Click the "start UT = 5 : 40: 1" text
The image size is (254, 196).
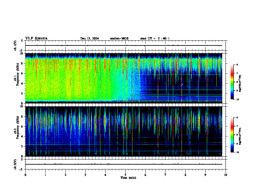[155, 38]
